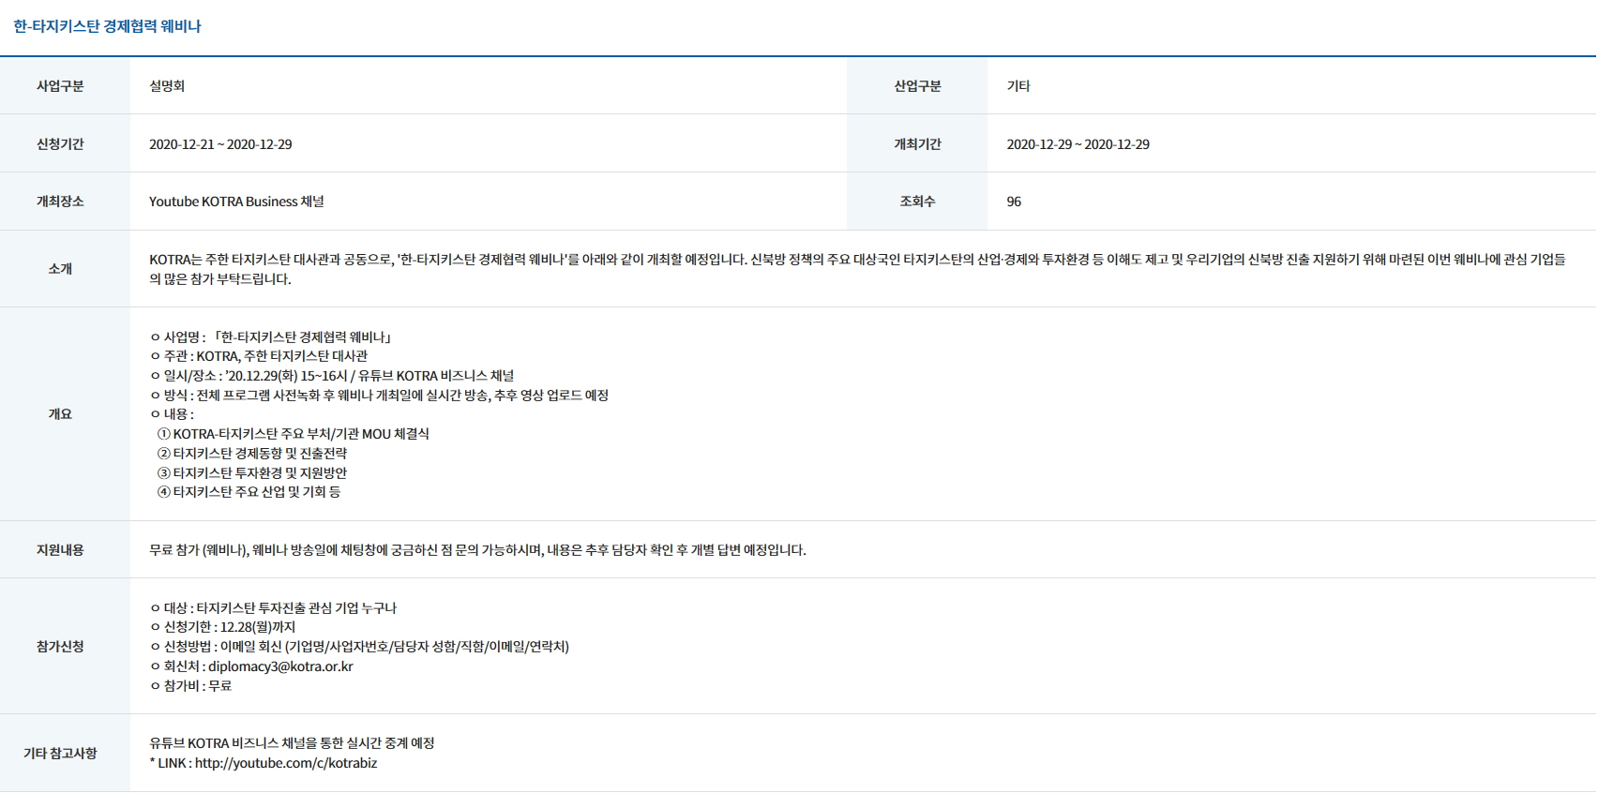This screenshot has width=1598, height=793.
Task: Select the '산업구분' label cell
Action: pyautogui.click(x=917, y=86)
